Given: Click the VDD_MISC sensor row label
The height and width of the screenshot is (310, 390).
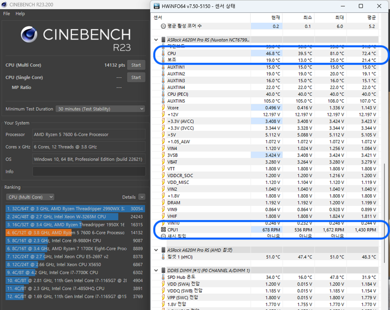Looking at the screenshot, I should point(178,182).
